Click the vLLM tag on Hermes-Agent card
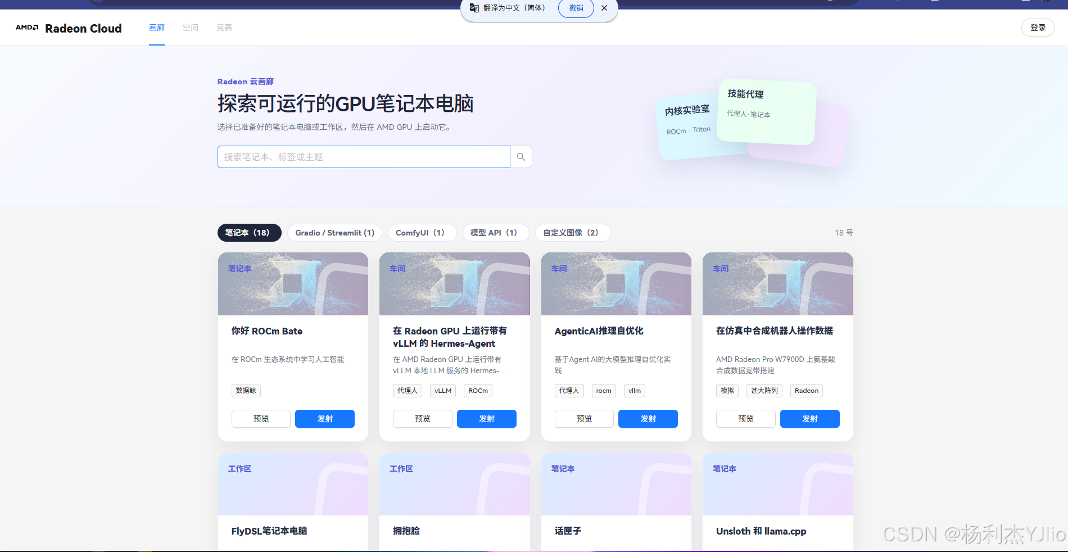This screenshot has height=552, width=1068. (x=443, y=391)
